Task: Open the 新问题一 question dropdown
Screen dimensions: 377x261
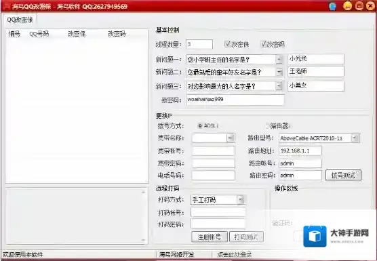Action: click(279, 60)
